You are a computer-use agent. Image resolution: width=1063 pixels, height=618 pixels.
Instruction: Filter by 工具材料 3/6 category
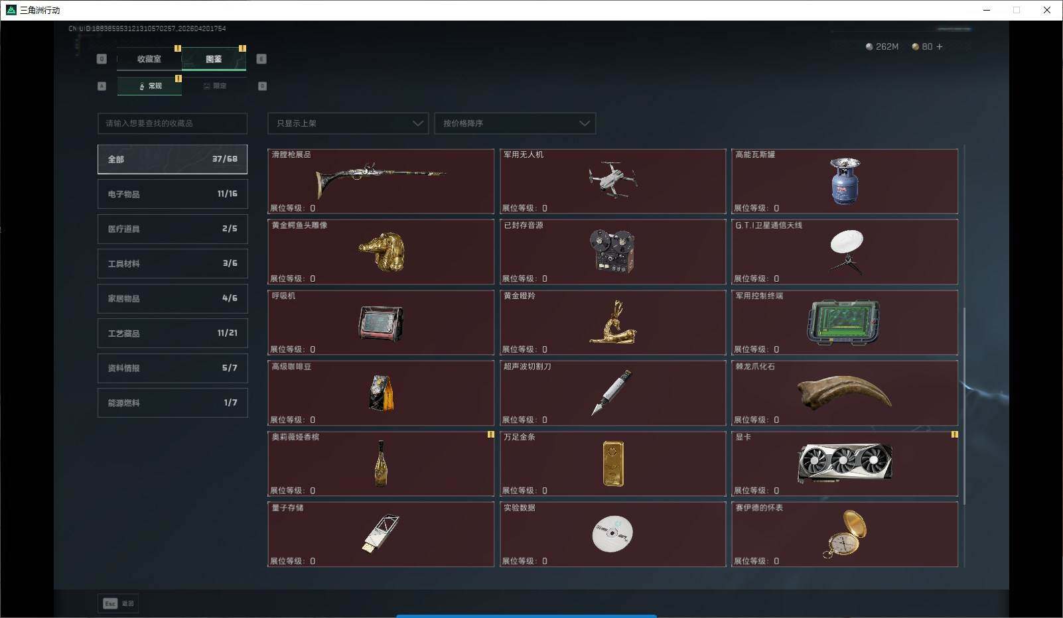173,264
